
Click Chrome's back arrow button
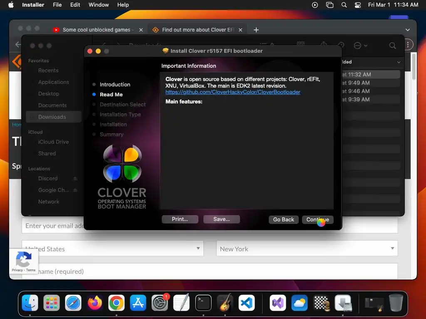pos(18,44)
